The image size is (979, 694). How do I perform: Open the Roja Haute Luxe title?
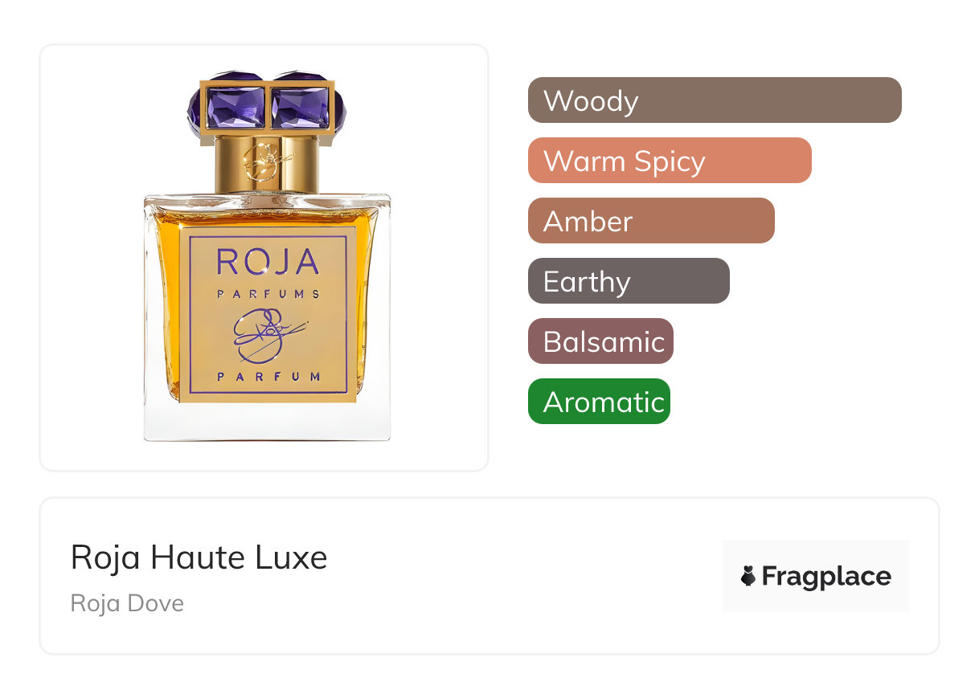click(x=199, y=557)
